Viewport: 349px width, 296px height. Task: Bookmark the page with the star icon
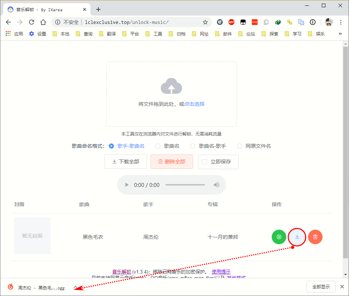pyautogui.click(x=205, y=22)
